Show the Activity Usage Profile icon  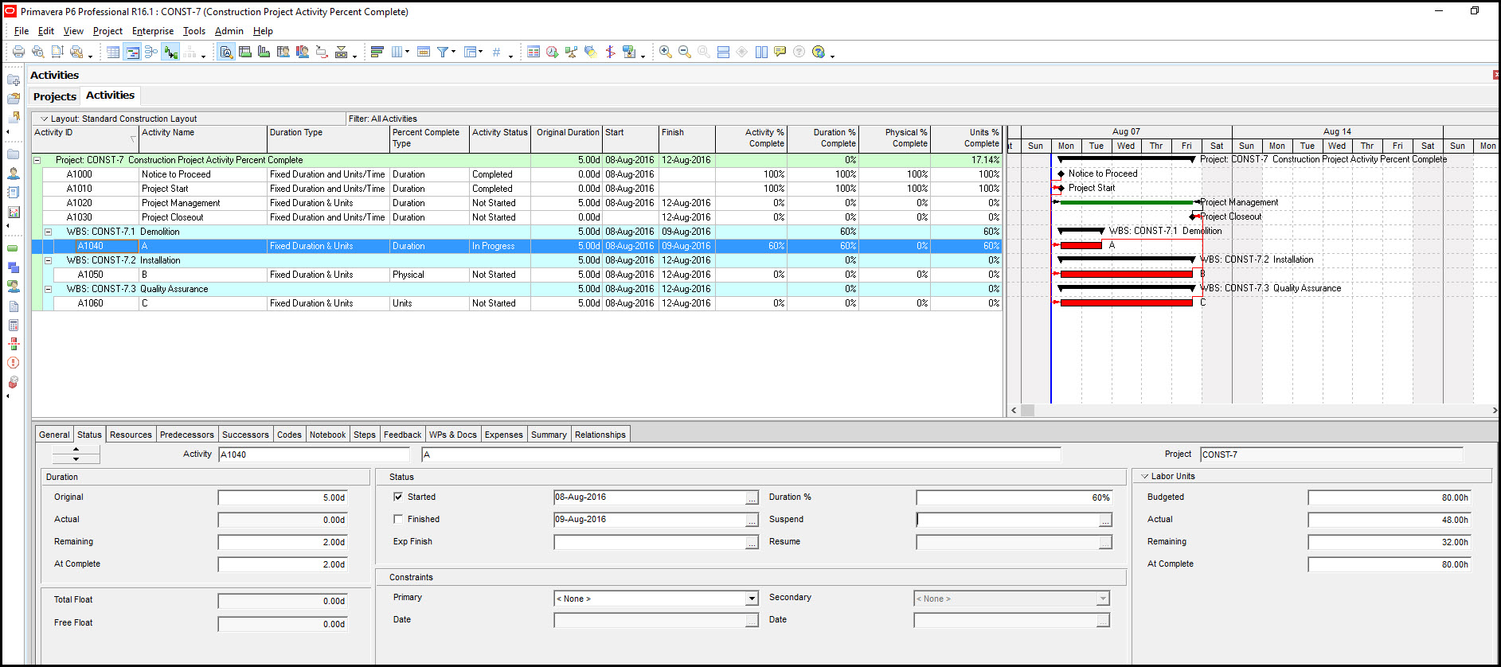click(264, 52)
